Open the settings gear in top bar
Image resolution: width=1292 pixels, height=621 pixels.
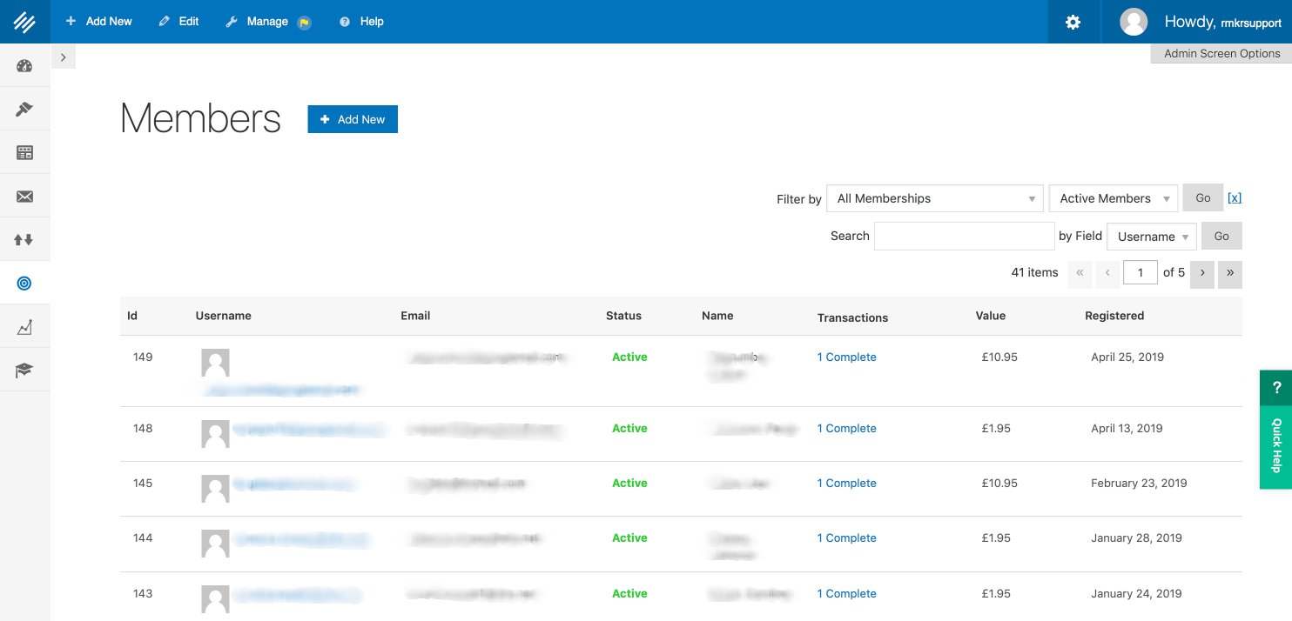[1073, 22]
